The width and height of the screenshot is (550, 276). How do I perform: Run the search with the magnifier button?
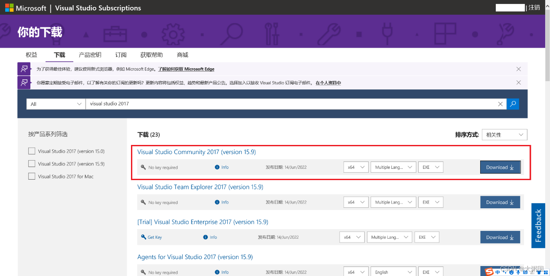pyautogui.click(x=513, y=104)
